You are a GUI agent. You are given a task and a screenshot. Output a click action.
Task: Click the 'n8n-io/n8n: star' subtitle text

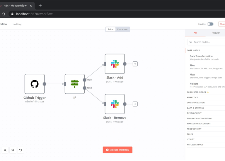pos(35,102)
